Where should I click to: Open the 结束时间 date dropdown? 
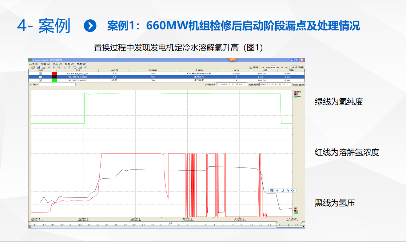288,84
